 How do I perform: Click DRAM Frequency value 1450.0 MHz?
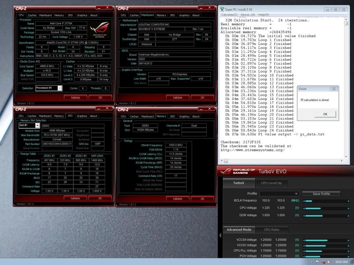point(176,145)
